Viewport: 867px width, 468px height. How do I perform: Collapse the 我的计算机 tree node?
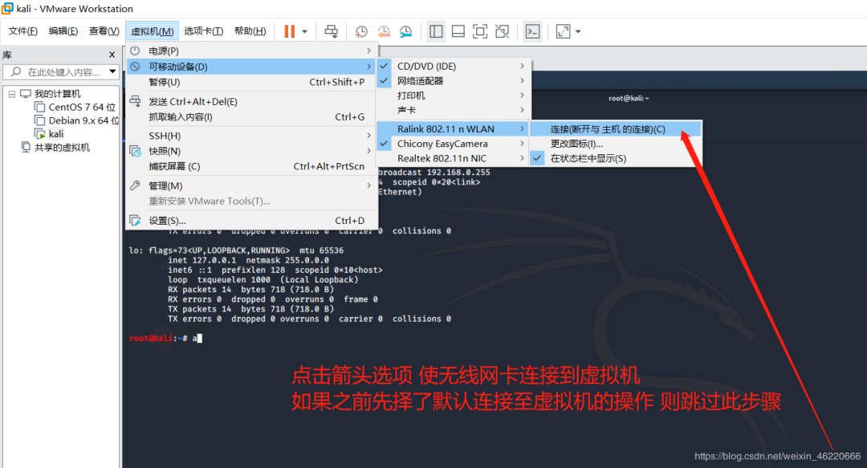11,94
